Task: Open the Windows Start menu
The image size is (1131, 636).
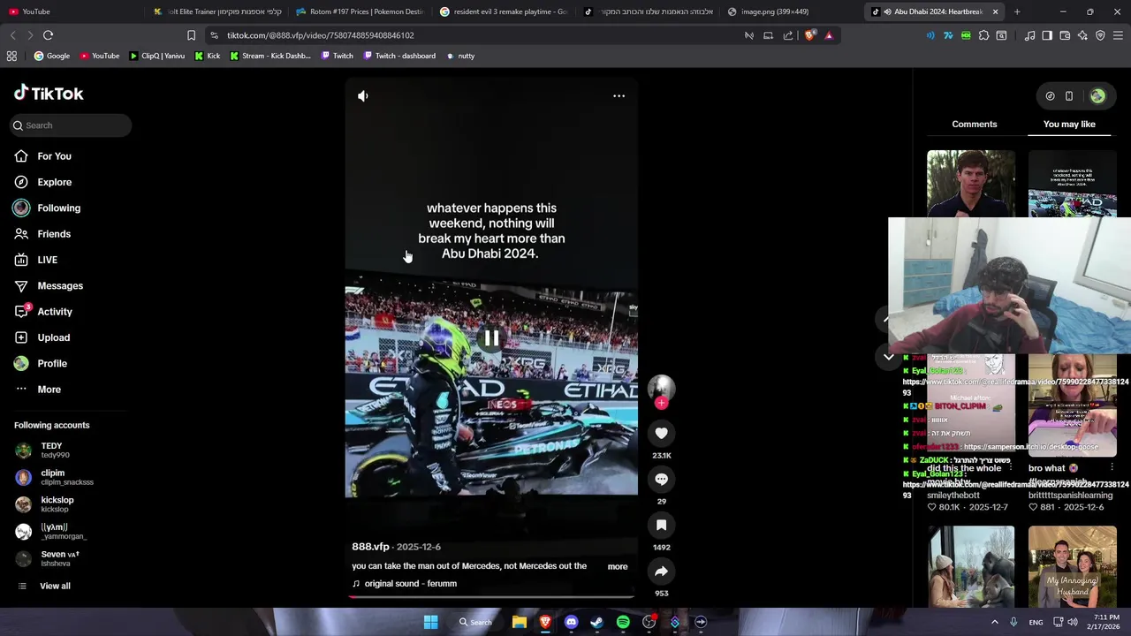Action: click(430, 622)
